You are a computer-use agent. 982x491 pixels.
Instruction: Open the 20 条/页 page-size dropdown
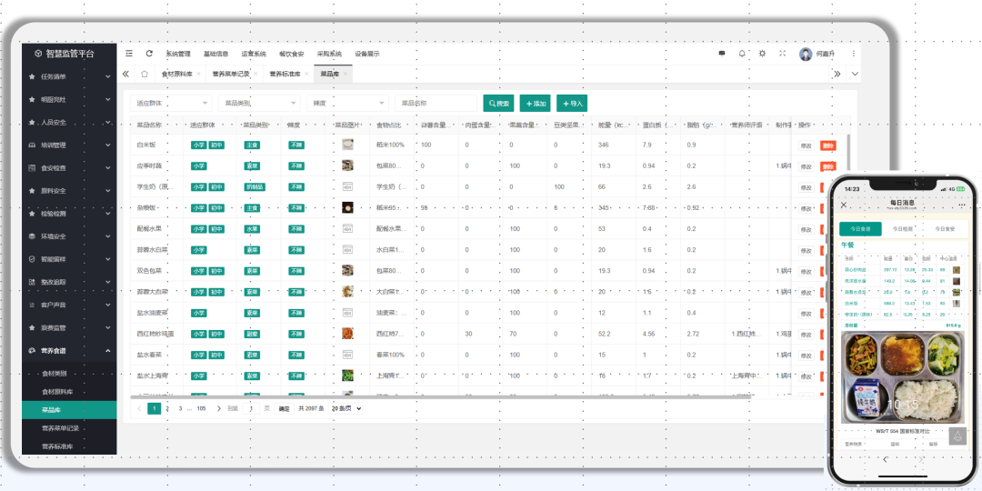(x=346, y=408)
